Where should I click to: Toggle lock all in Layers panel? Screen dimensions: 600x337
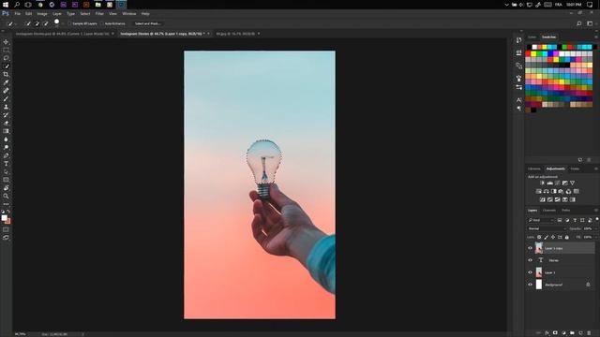[567, 237]
